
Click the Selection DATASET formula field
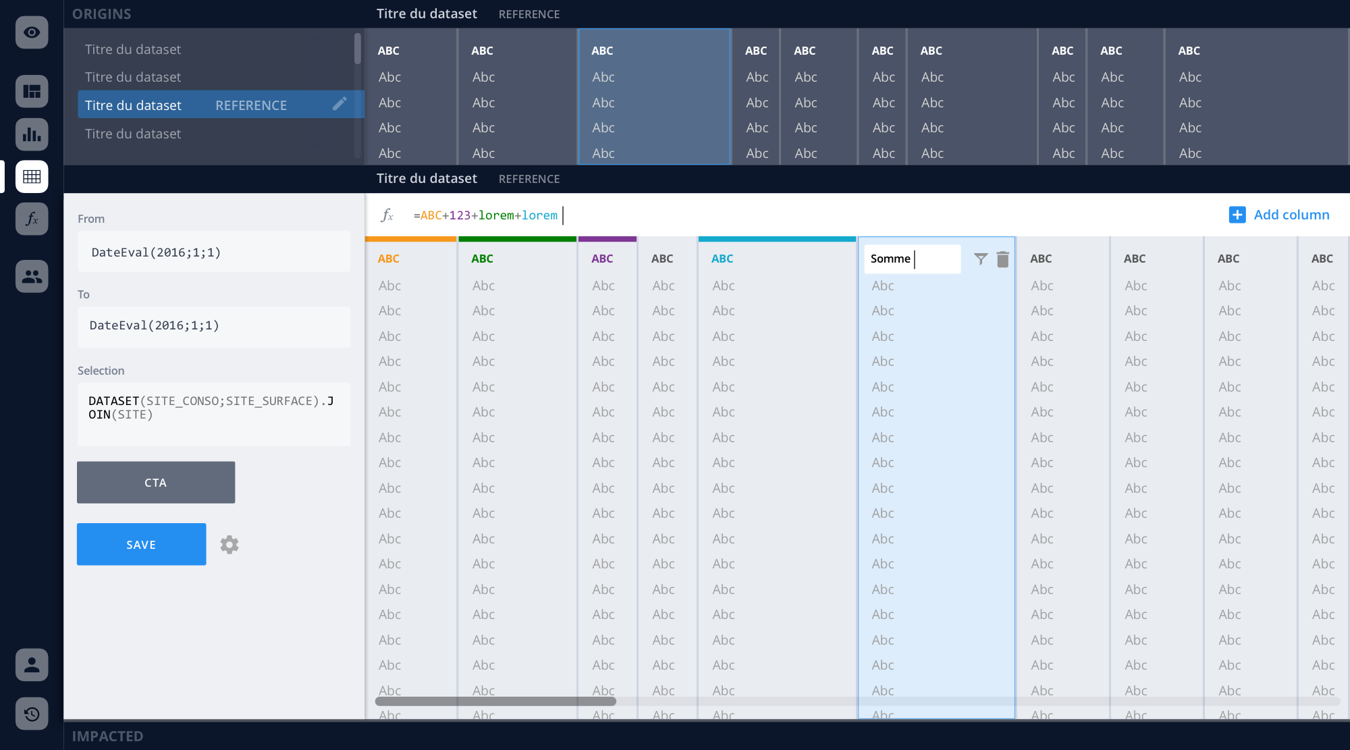click(214, 414)
